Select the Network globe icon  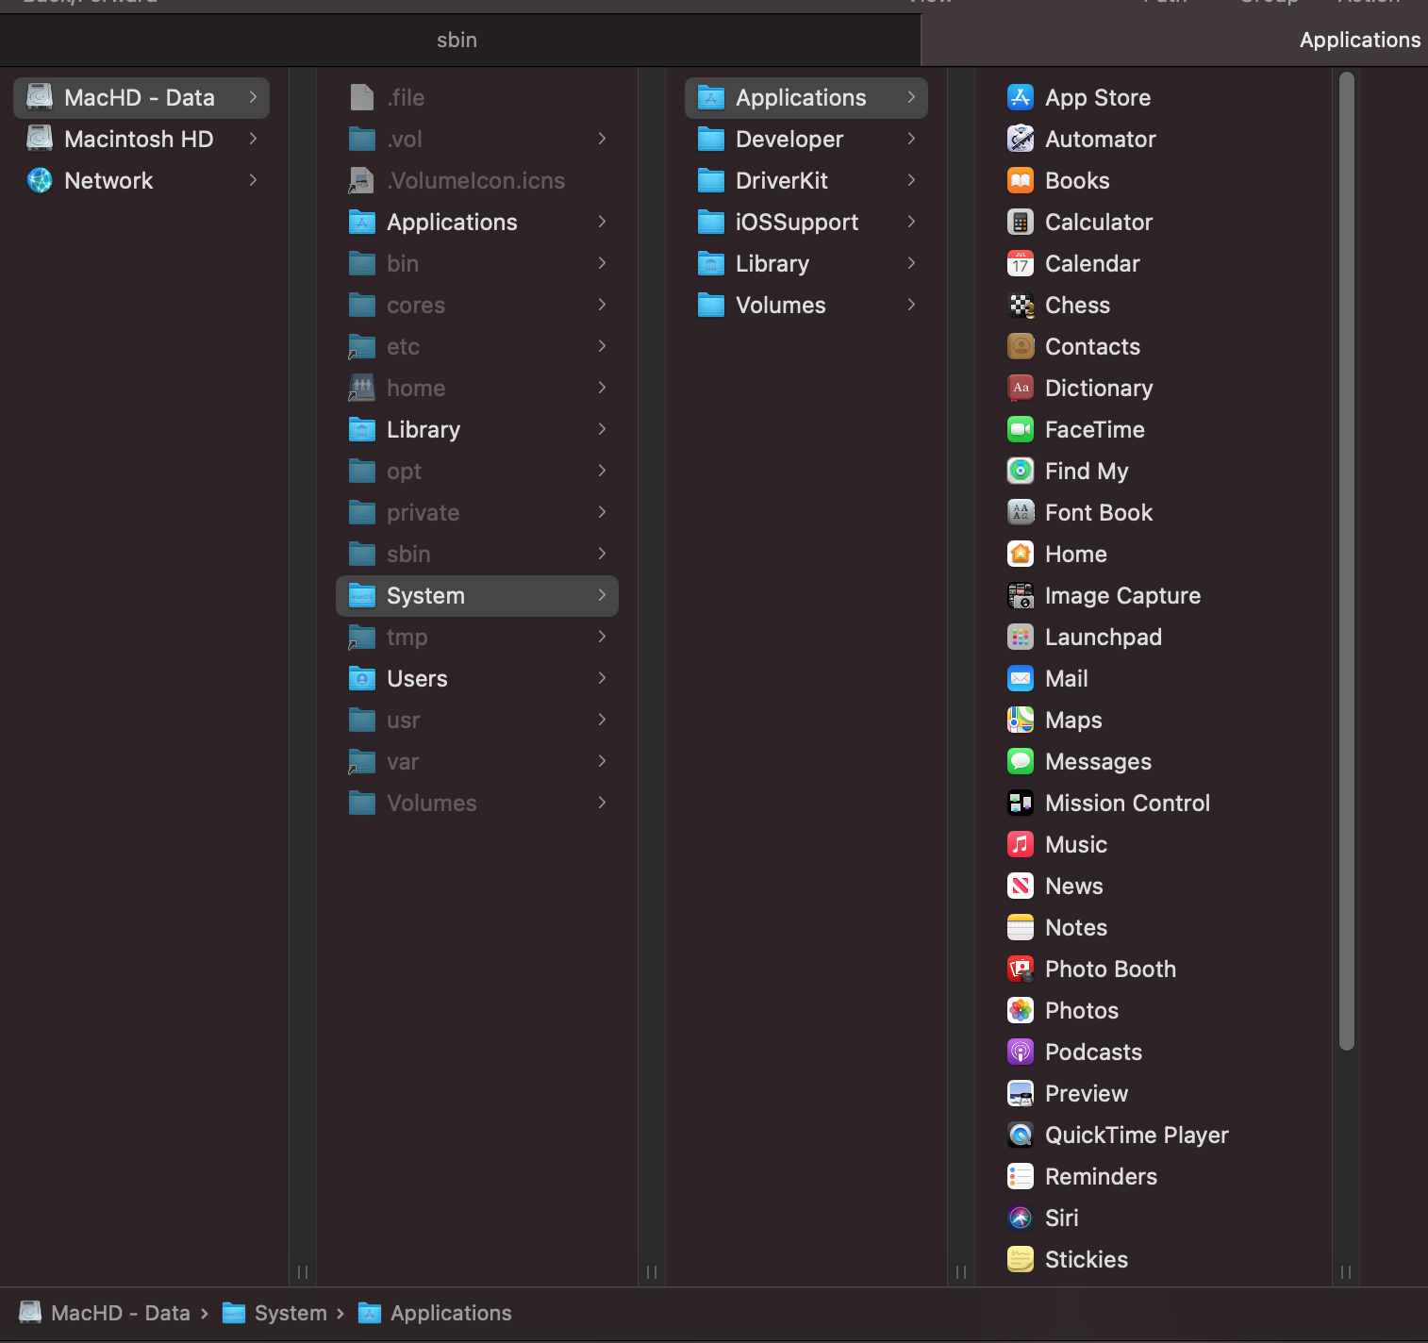[x=40, y=180]
